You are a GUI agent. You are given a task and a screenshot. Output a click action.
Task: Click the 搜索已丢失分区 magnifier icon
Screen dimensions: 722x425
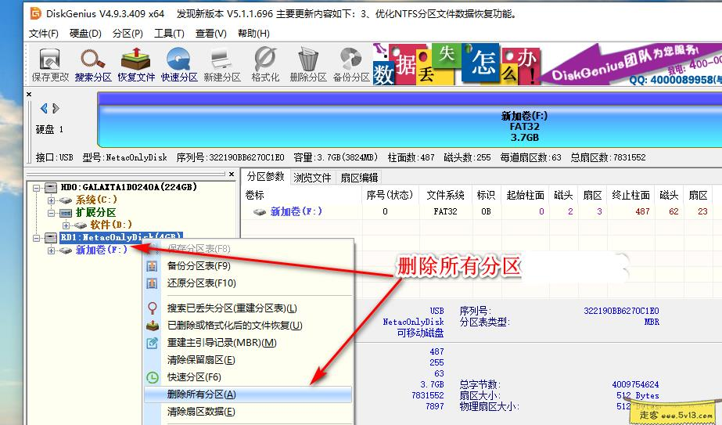[x=152, y=308]
